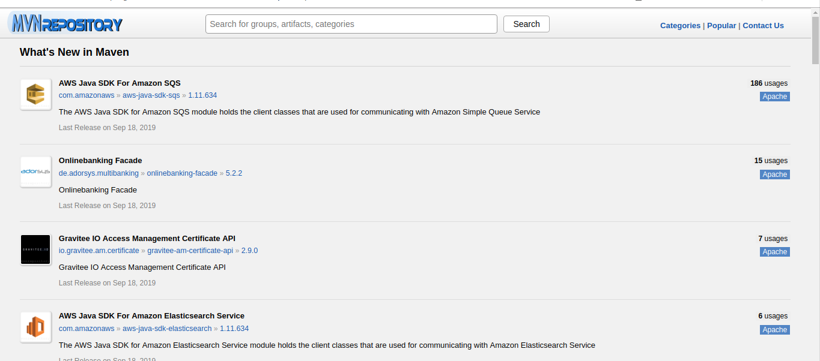Open AWS Java SDK For Amazon Elasticsearch Service title
This screenshot has height=361, width=820.
pos(151,316)
